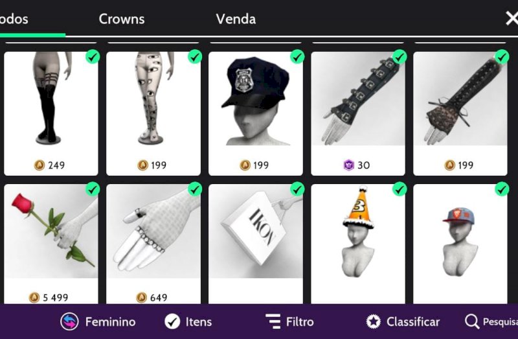Uncheck the green tick on the police cap

297,56
